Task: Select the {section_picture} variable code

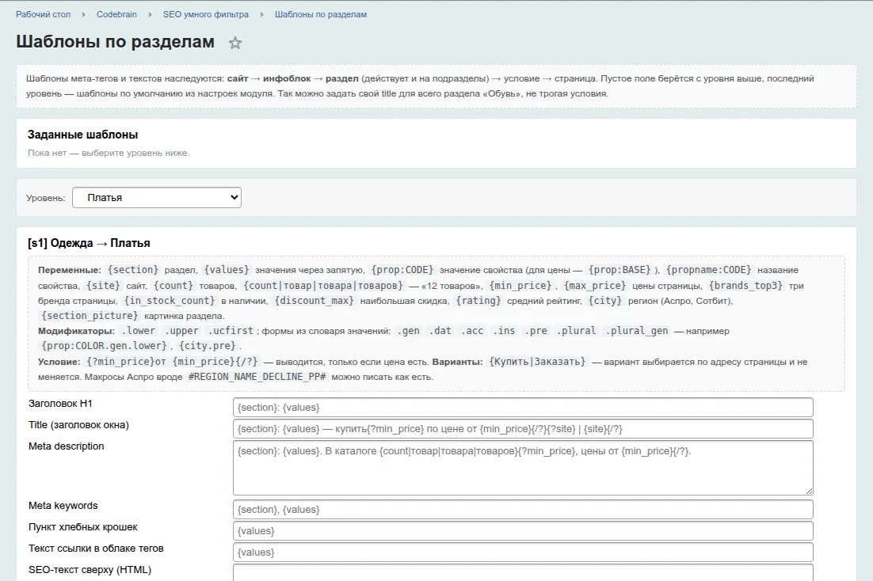Action: coord(89,316)
